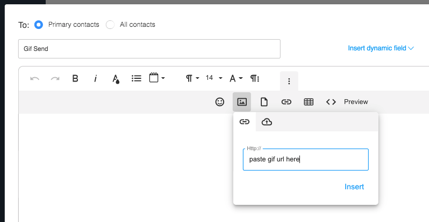Select the All contacts radio button

[x=110, y=25]
